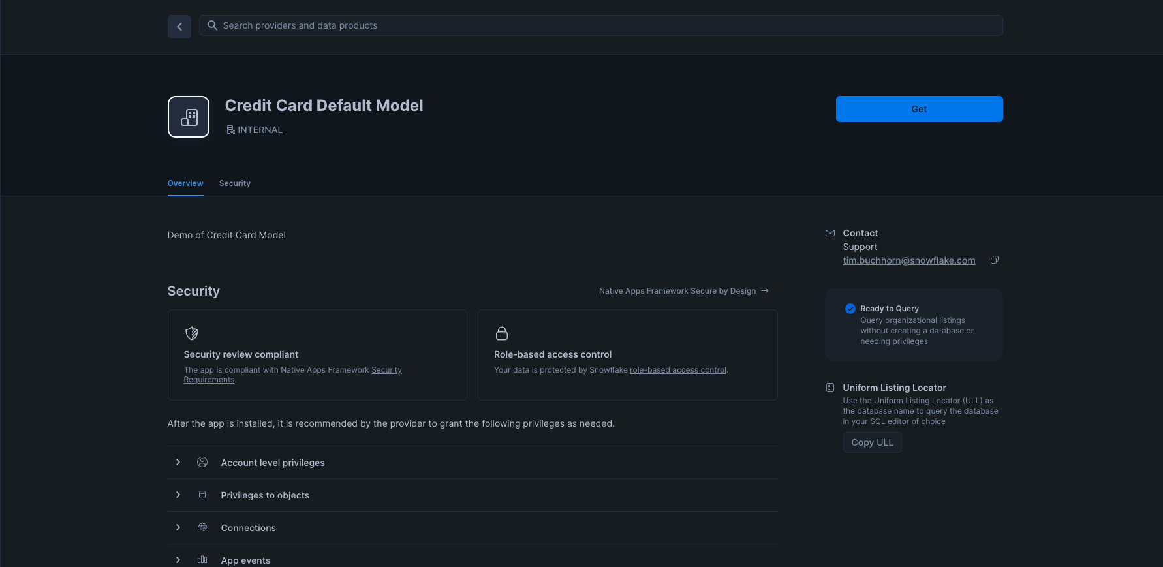The height and width of the screenshot is (567, 1163).
Task: Expand the Connections section
Action: click(x=178, y=527)
